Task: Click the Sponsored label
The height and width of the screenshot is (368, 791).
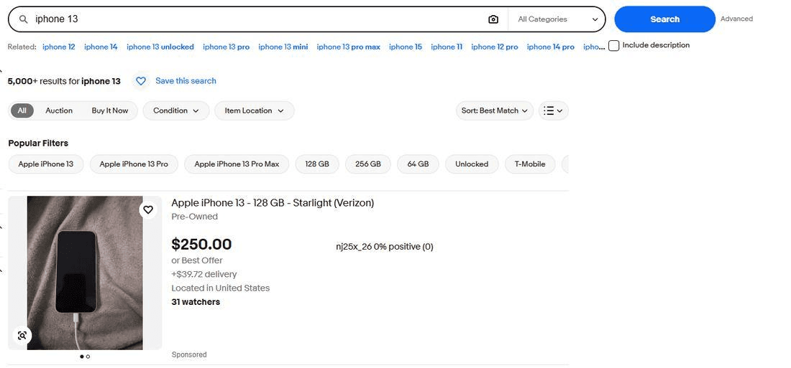Action: coord(189,355)
